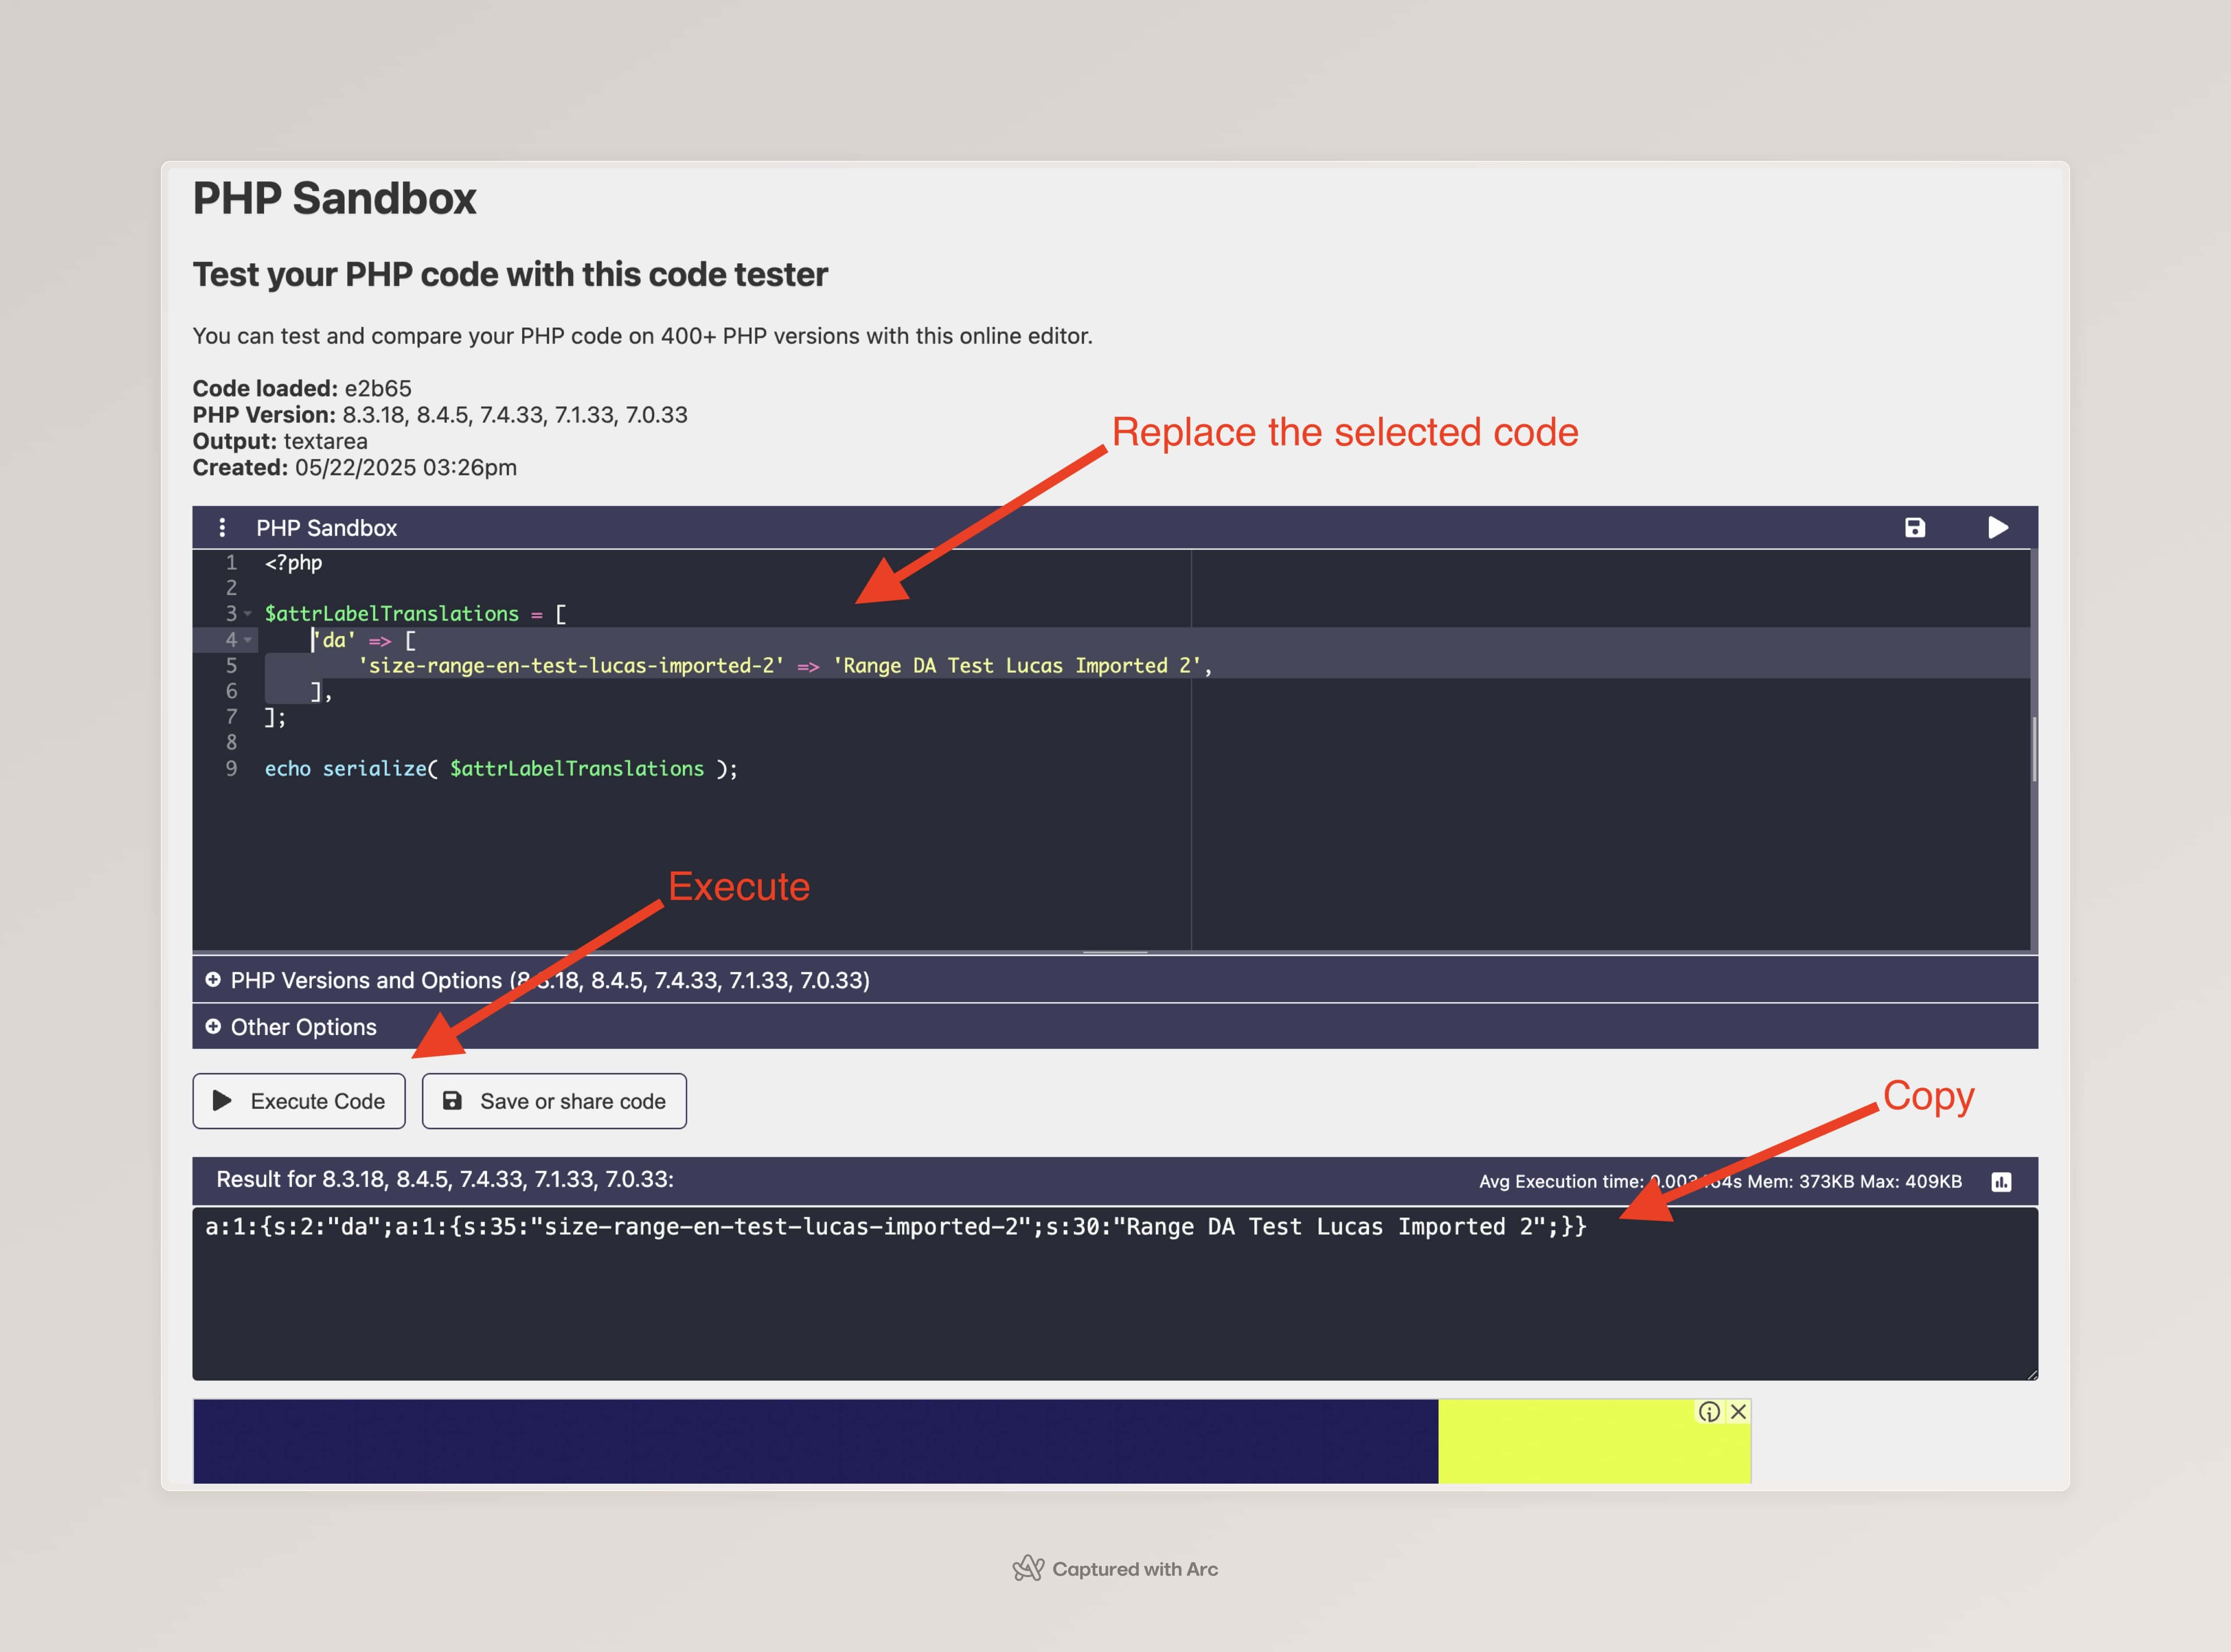Collapse code fold arrow on line 3
2231x1652 pixels.
[248, 614]
